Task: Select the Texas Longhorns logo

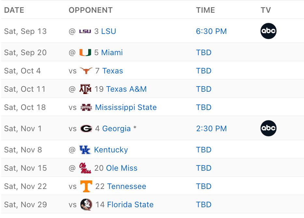Action: (x=86, y=71)
